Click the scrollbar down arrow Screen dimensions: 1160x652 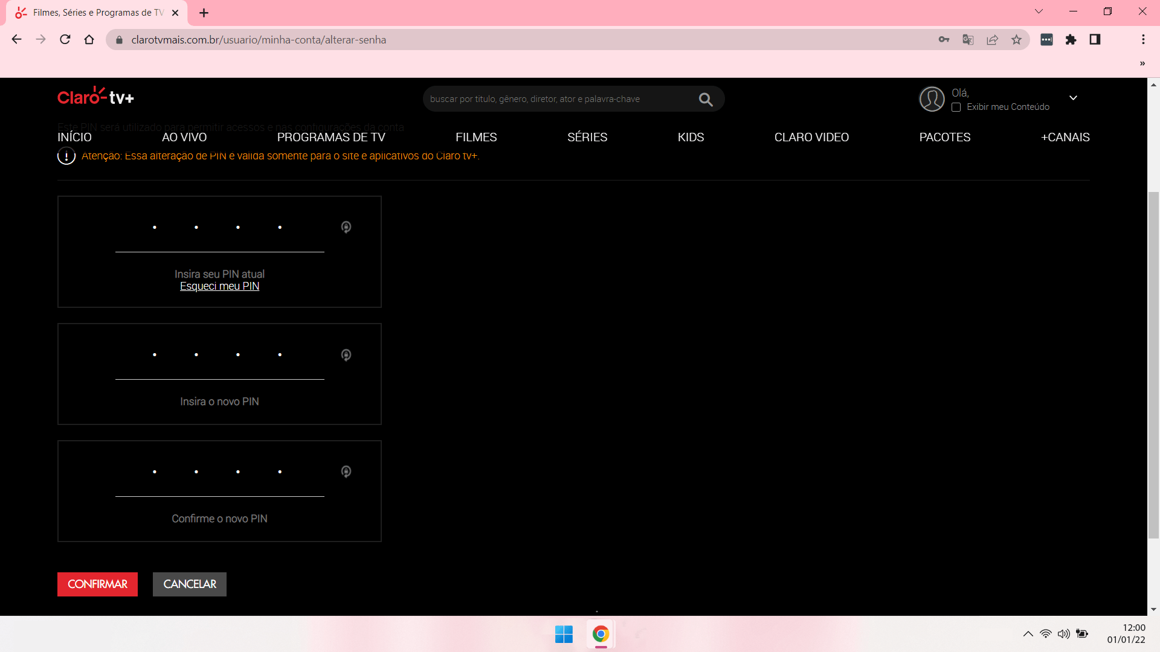click(x=1153, y=610)
